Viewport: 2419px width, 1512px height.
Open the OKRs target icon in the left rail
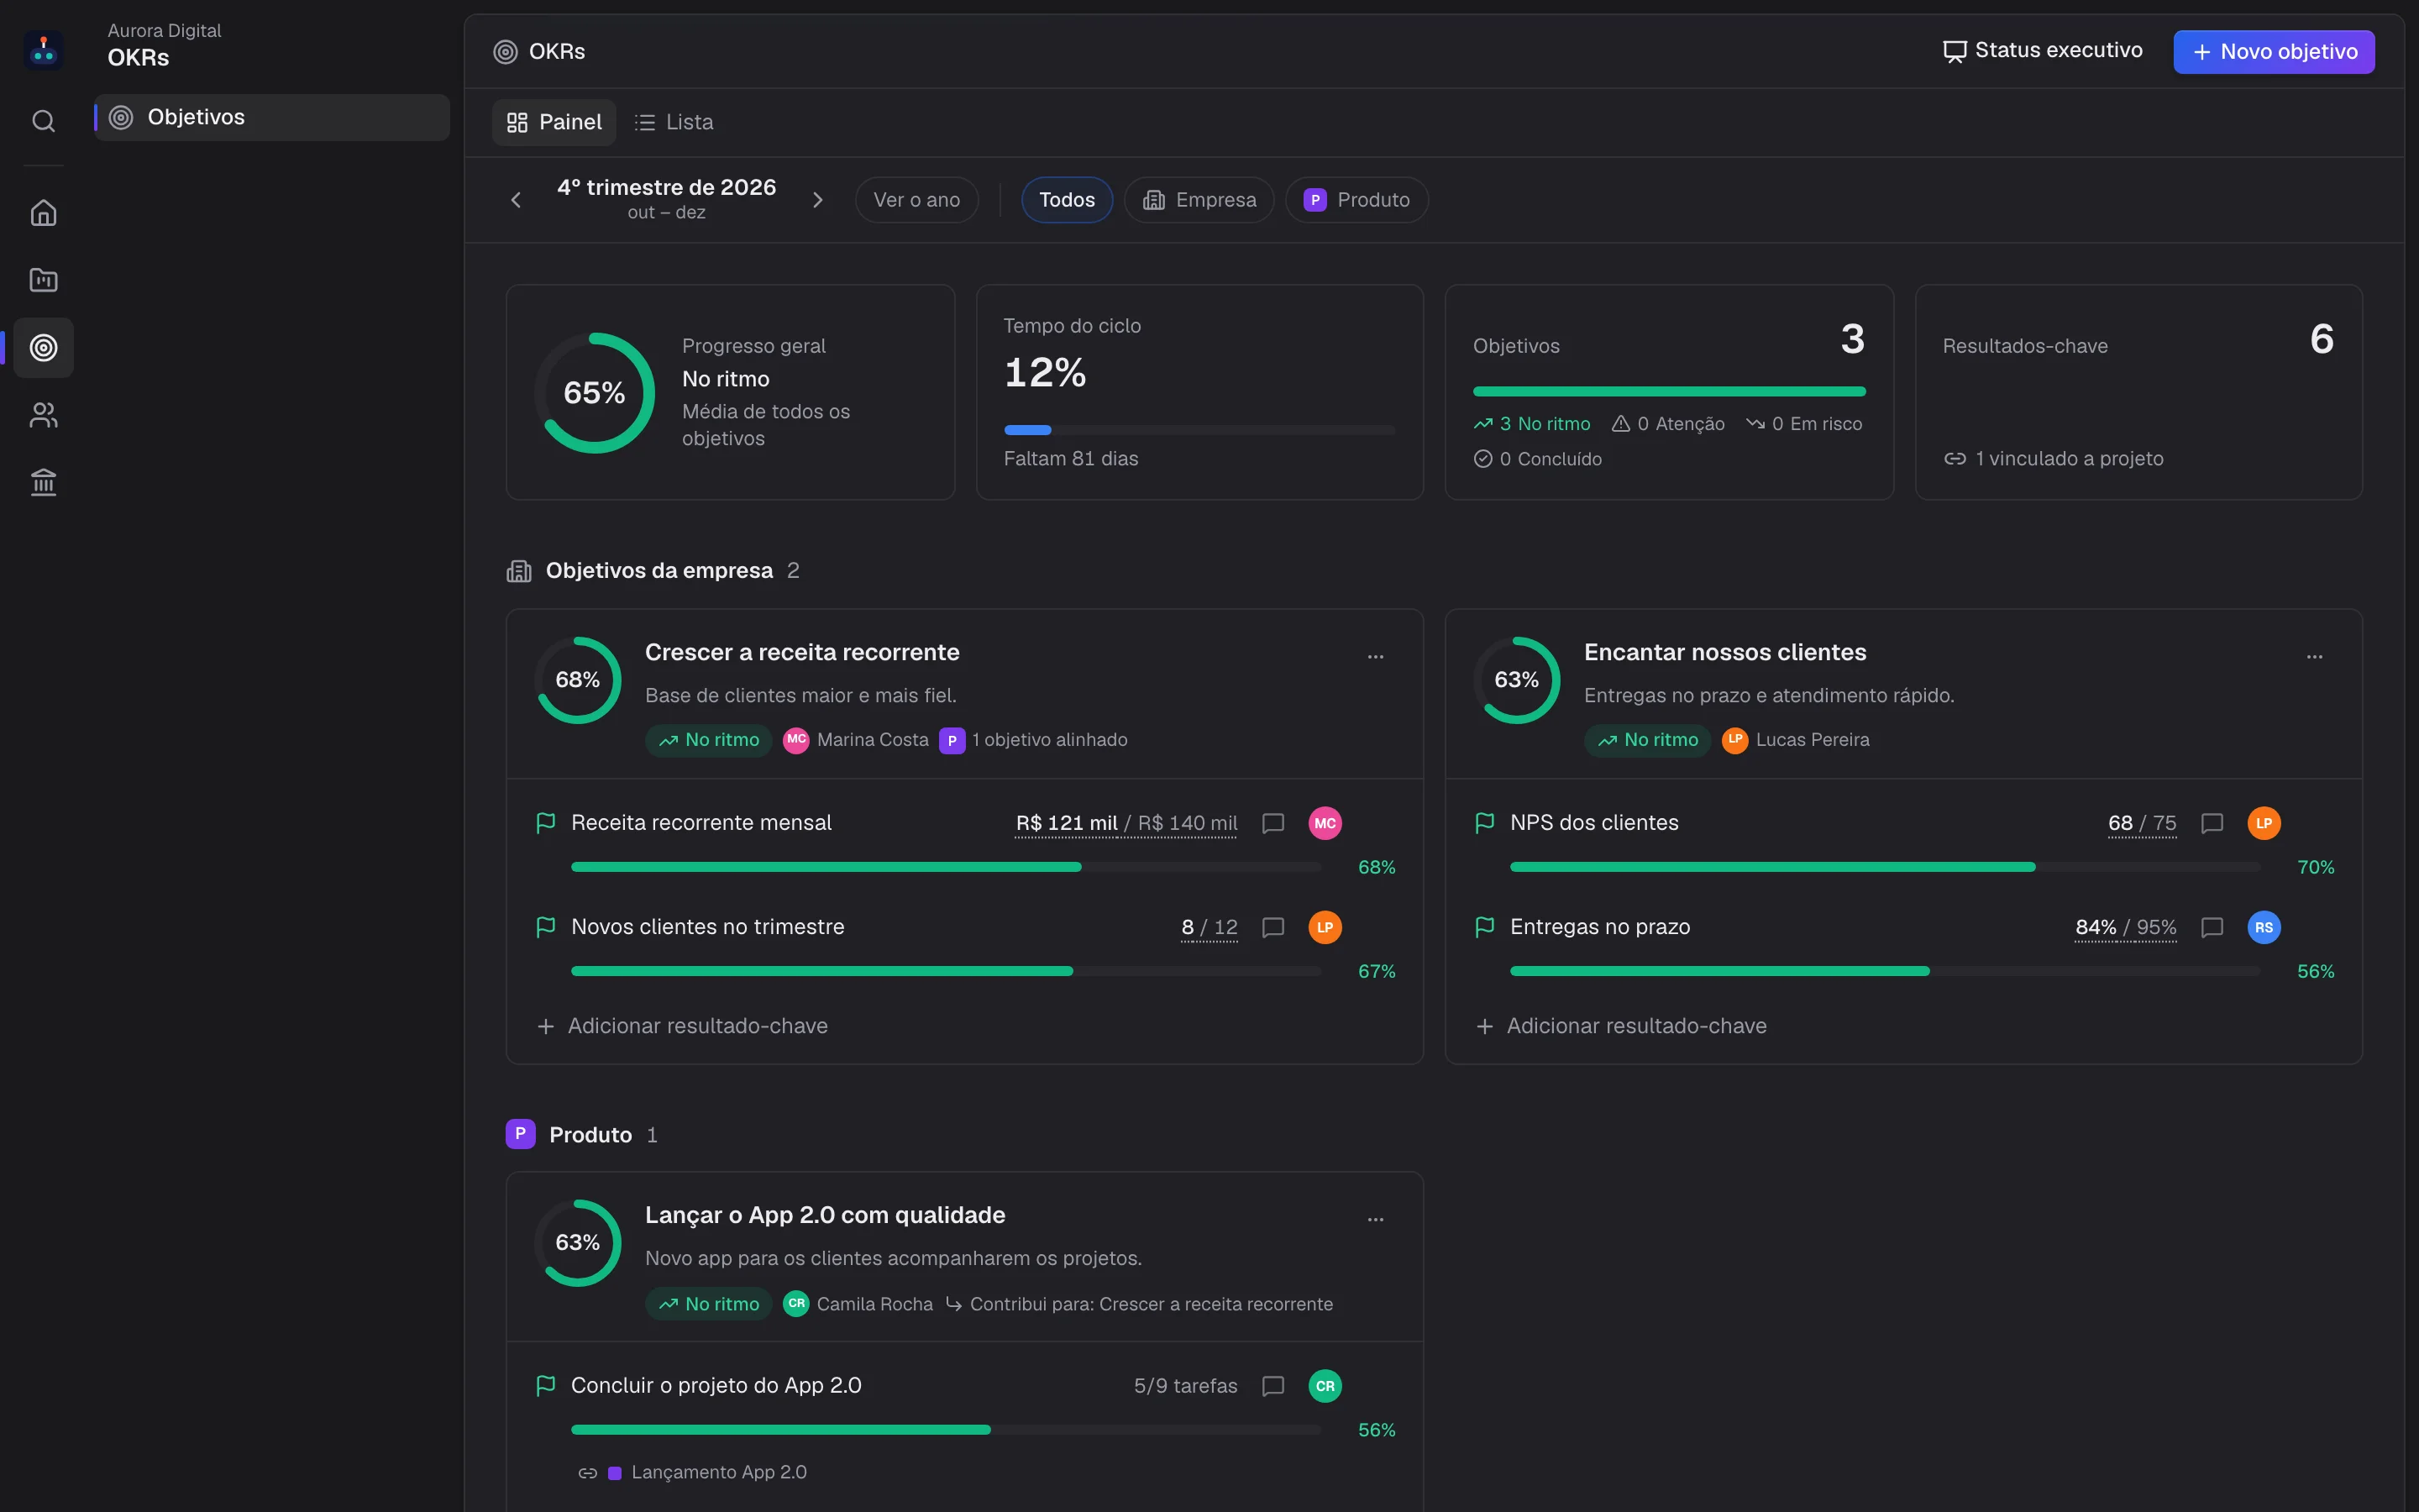tap(43, 347)
